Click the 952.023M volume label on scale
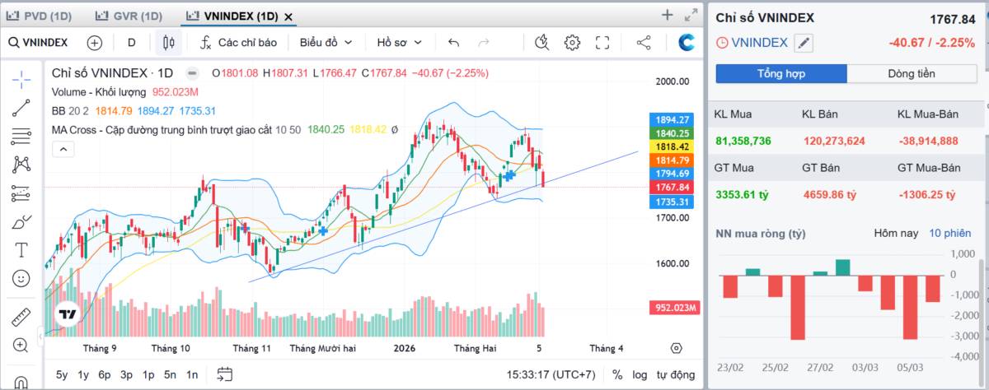Image resolution: width=989 pixels, height=390 pixels. [674, 308]
